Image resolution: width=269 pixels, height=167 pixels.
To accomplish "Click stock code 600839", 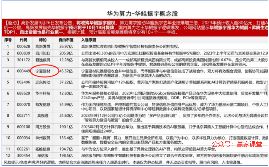I will point(23,53).
